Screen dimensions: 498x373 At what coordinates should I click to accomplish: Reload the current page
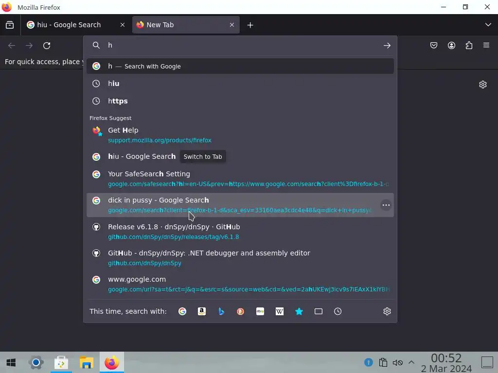point(47,46)
